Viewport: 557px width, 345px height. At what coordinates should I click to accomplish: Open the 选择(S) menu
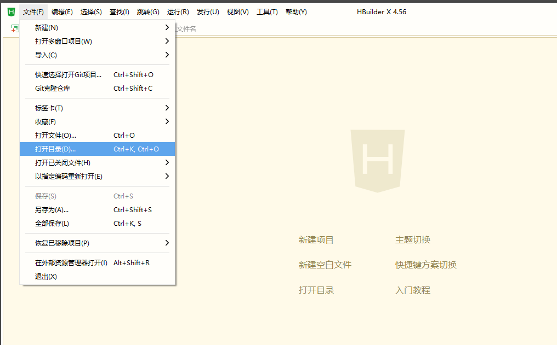coord(91,11)
